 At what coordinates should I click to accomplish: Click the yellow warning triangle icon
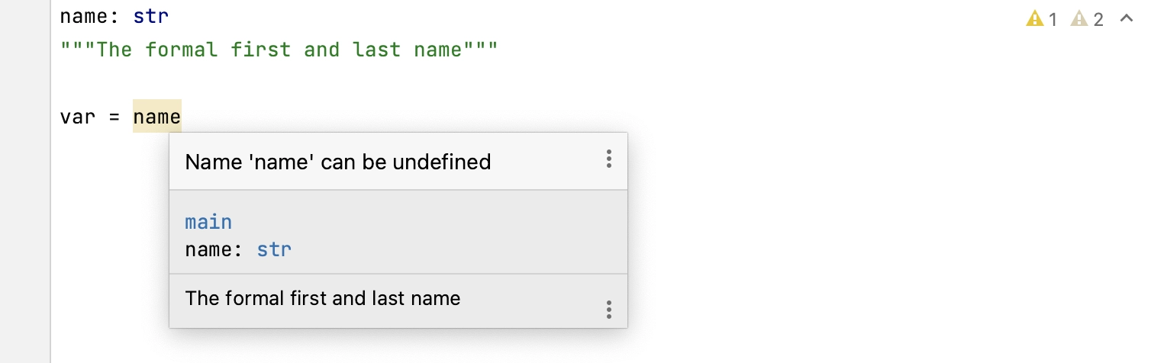(x=1034, y=19)
